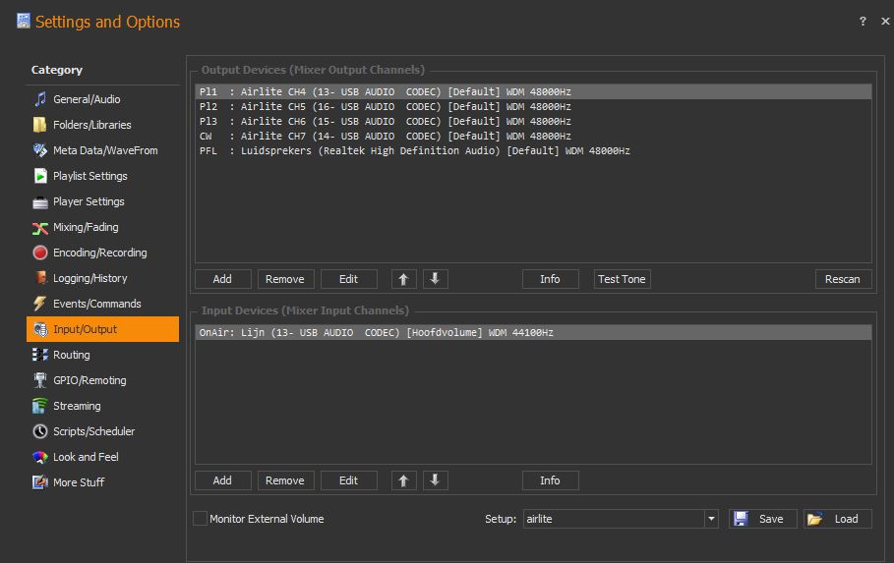Select Pl2 Airlite CH5 output row
Viewport: 894px width, 563px height.
click(x=533, y=106)
